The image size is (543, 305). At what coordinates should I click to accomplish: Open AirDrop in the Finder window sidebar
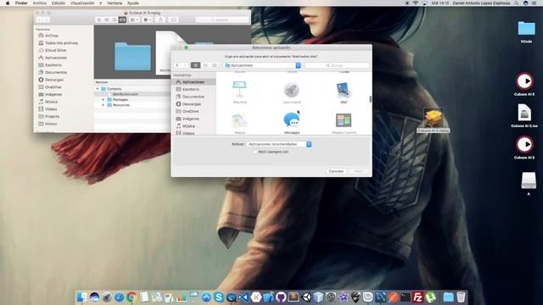point(52,36)
